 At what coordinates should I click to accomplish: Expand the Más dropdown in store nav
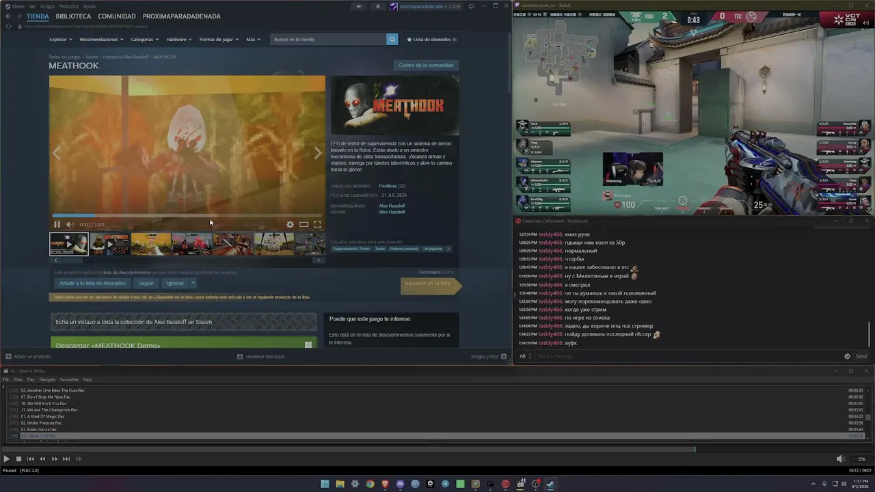click(x=252, y=39)
